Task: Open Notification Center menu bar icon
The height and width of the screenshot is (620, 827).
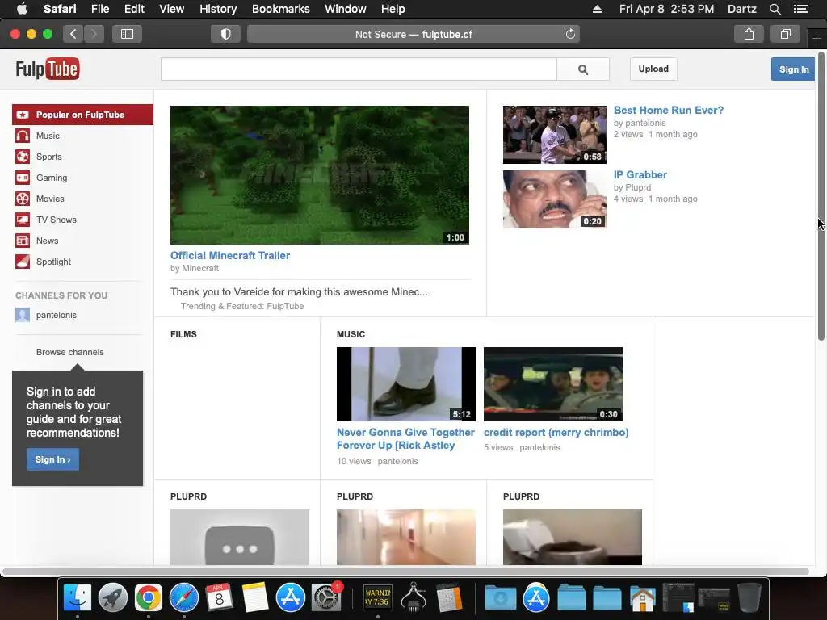Action: (x=801, y=9)
